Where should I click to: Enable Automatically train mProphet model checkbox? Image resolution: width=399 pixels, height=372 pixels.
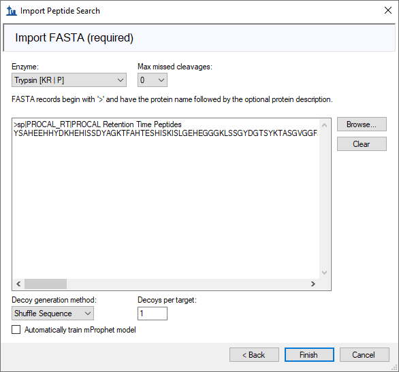pos(16,330)
